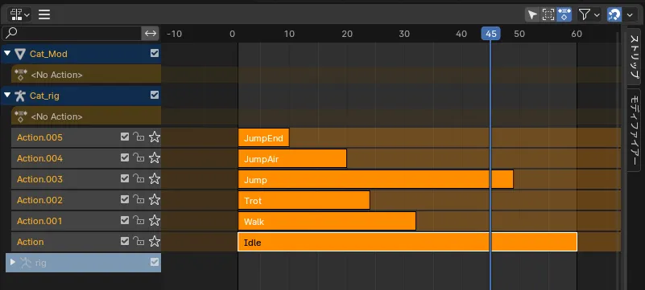645x290 pixels.
Task: Click action icon under Cat_Mod
Action: 21,75
